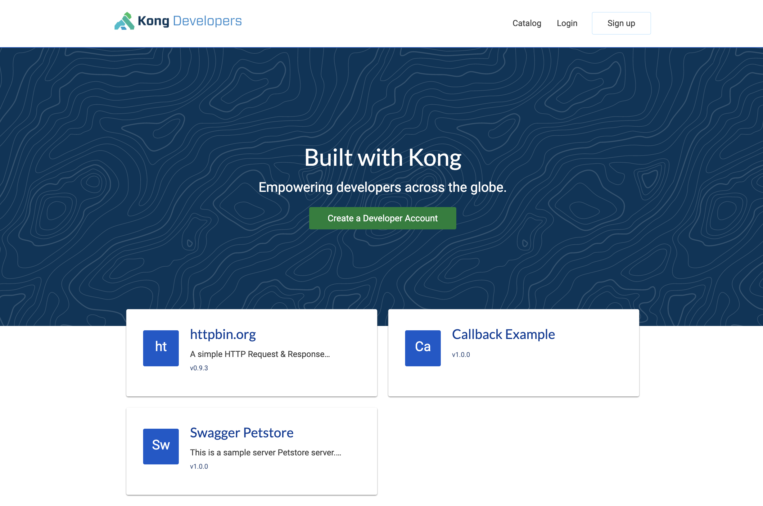Viewport: 763px width, 506px height.
Task: Click the Sign up button
Action: pyautogui.click(x=621, y=23)
